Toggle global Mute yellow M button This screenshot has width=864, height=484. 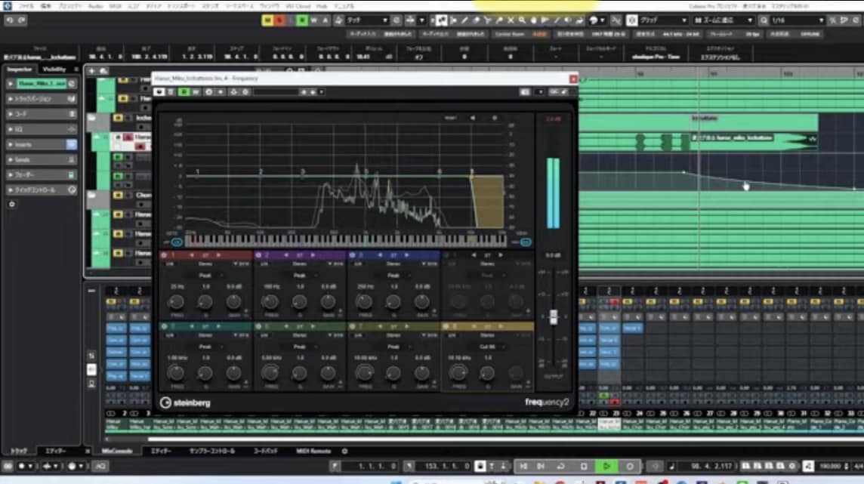[267, 20]
